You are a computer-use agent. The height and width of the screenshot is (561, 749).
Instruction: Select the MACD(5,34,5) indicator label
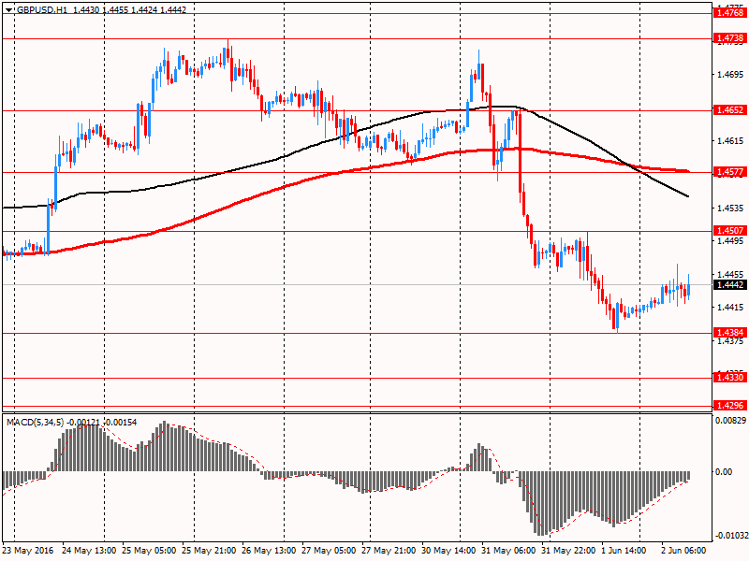click(37, 423)
